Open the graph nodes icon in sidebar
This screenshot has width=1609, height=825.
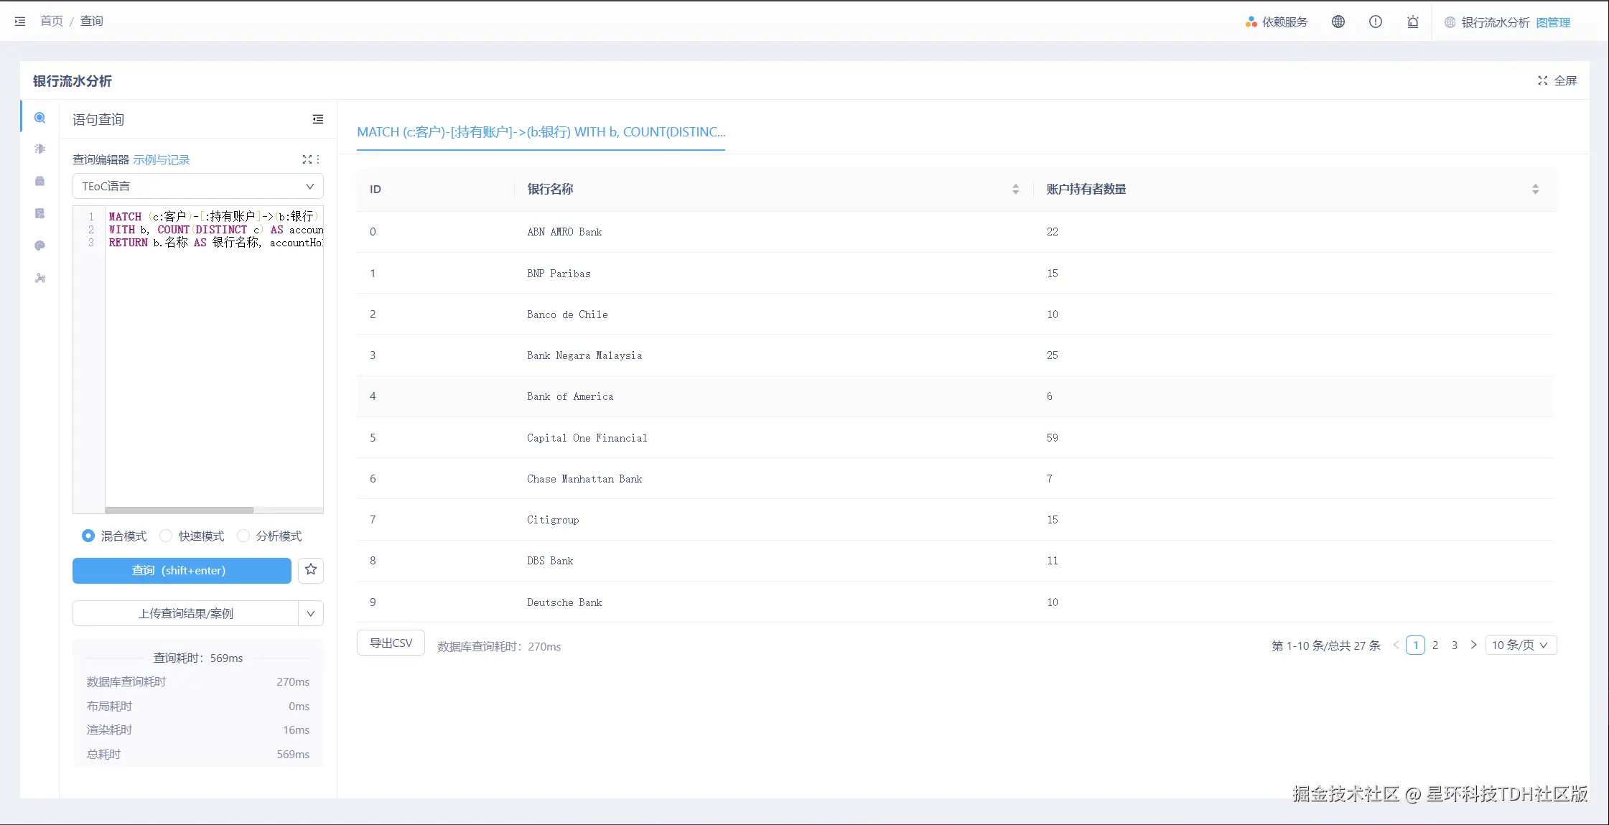[x=40, y=278]
